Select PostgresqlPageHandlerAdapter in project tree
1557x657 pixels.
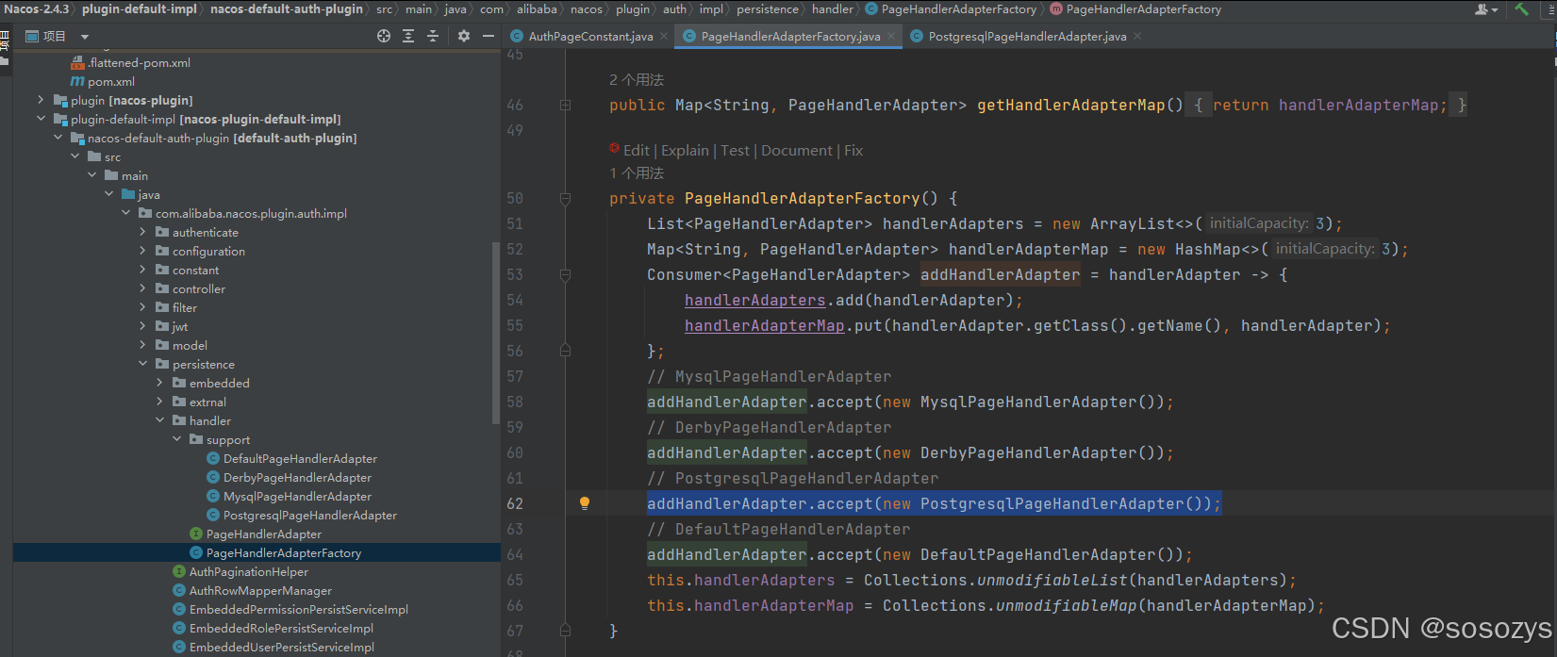tap(310, 516)
